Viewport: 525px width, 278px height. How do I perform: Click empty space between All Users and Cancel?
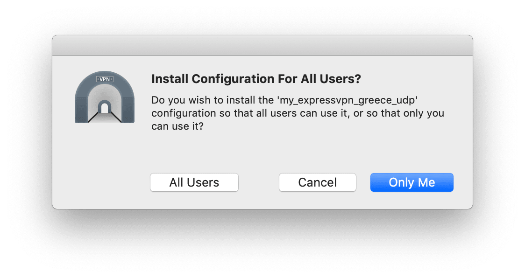coord(258,182)
